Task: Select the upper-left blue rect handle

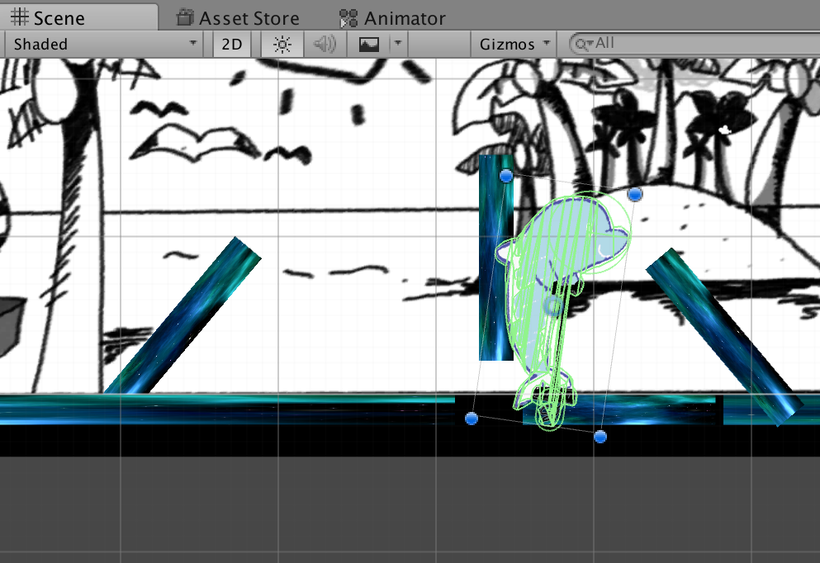Action: click(x=505, y=176)
